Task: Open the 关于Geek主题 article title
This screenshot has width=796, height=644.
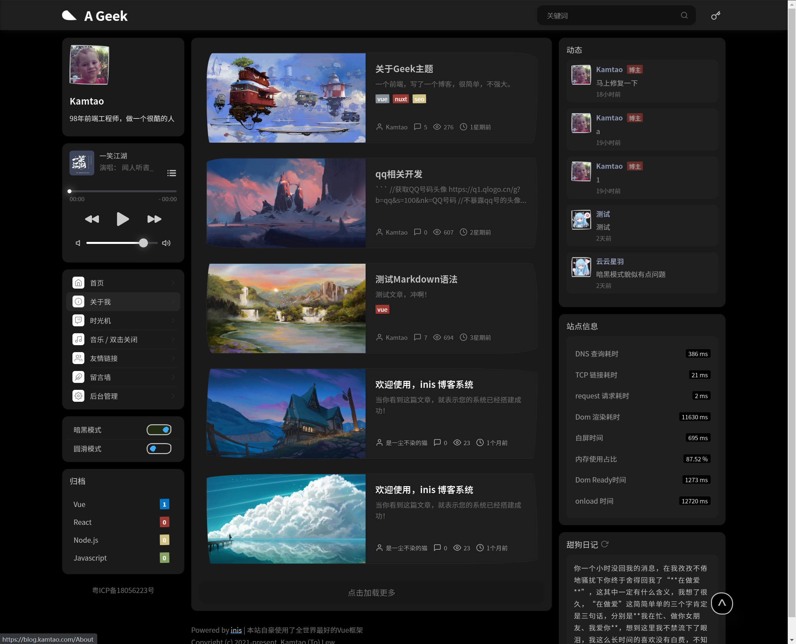Action: [x=404, y=69]
